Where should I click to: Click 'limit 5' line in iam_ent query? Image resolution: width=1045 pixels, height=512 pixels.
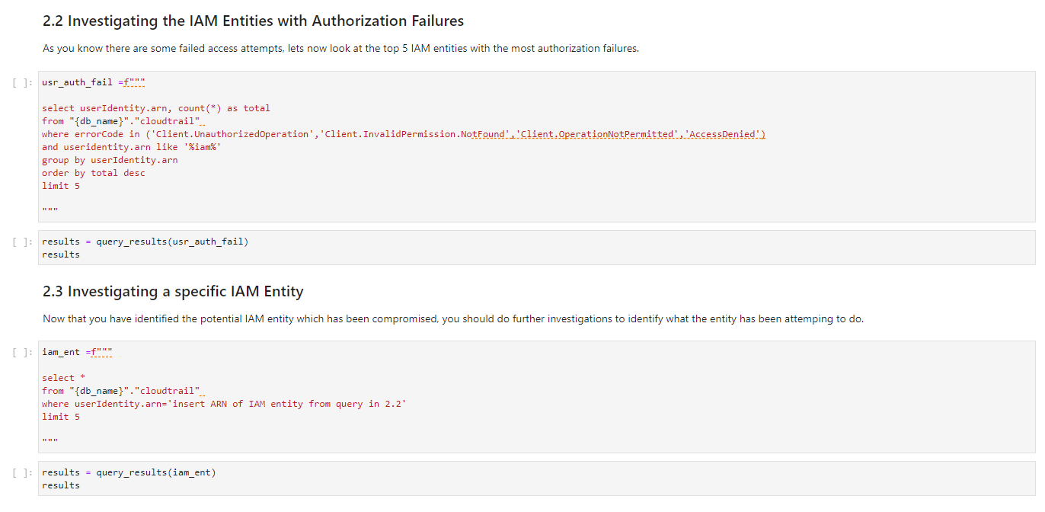coord(61,417)
